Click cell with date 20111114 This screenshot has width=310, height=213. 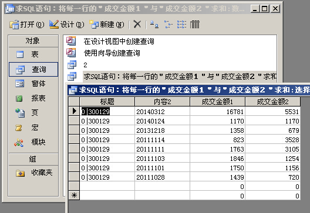pyautogui.click(x=162, y=140)
